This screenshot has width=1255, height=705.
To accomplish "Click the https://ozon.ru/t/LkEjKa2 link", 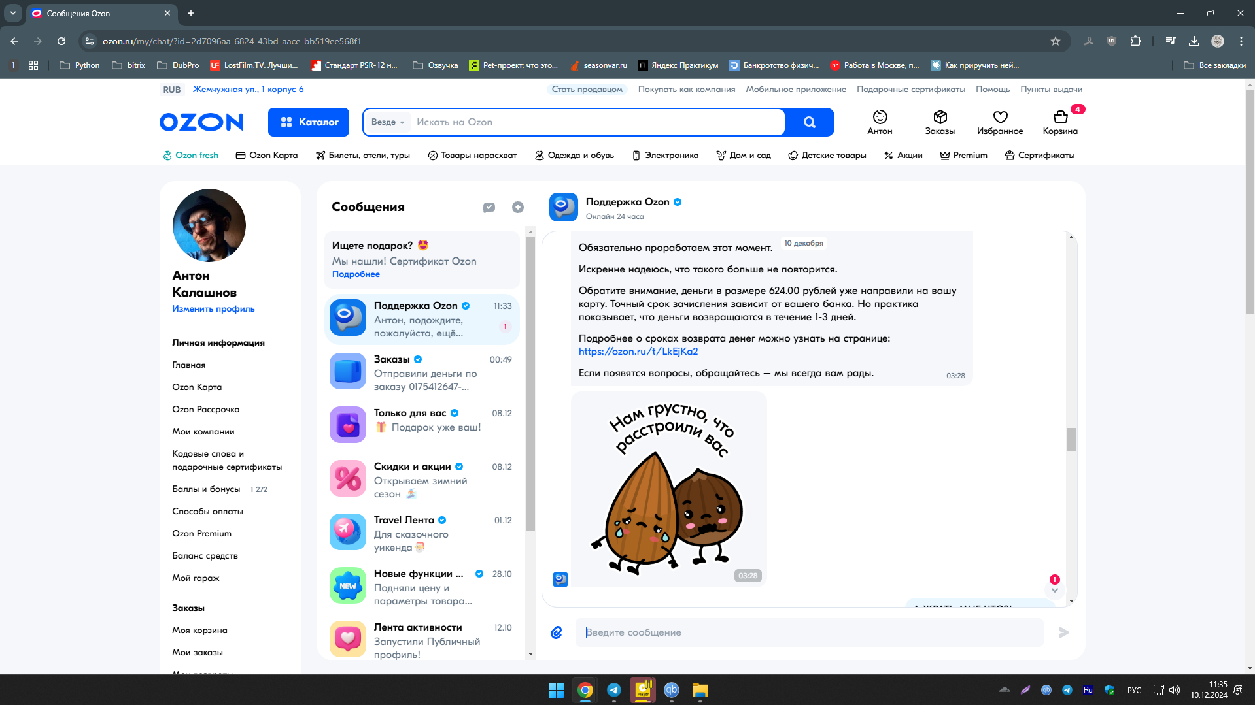I will click(x=638, y=352).
